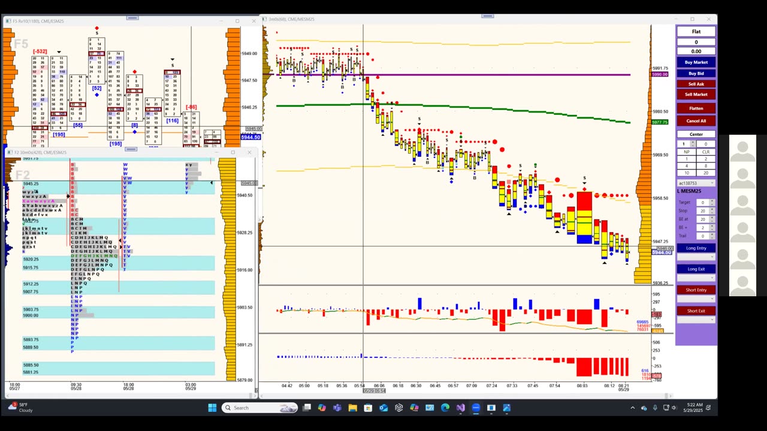Click the Sell Ask button
767x431 pixels.
tap(696, 84)
